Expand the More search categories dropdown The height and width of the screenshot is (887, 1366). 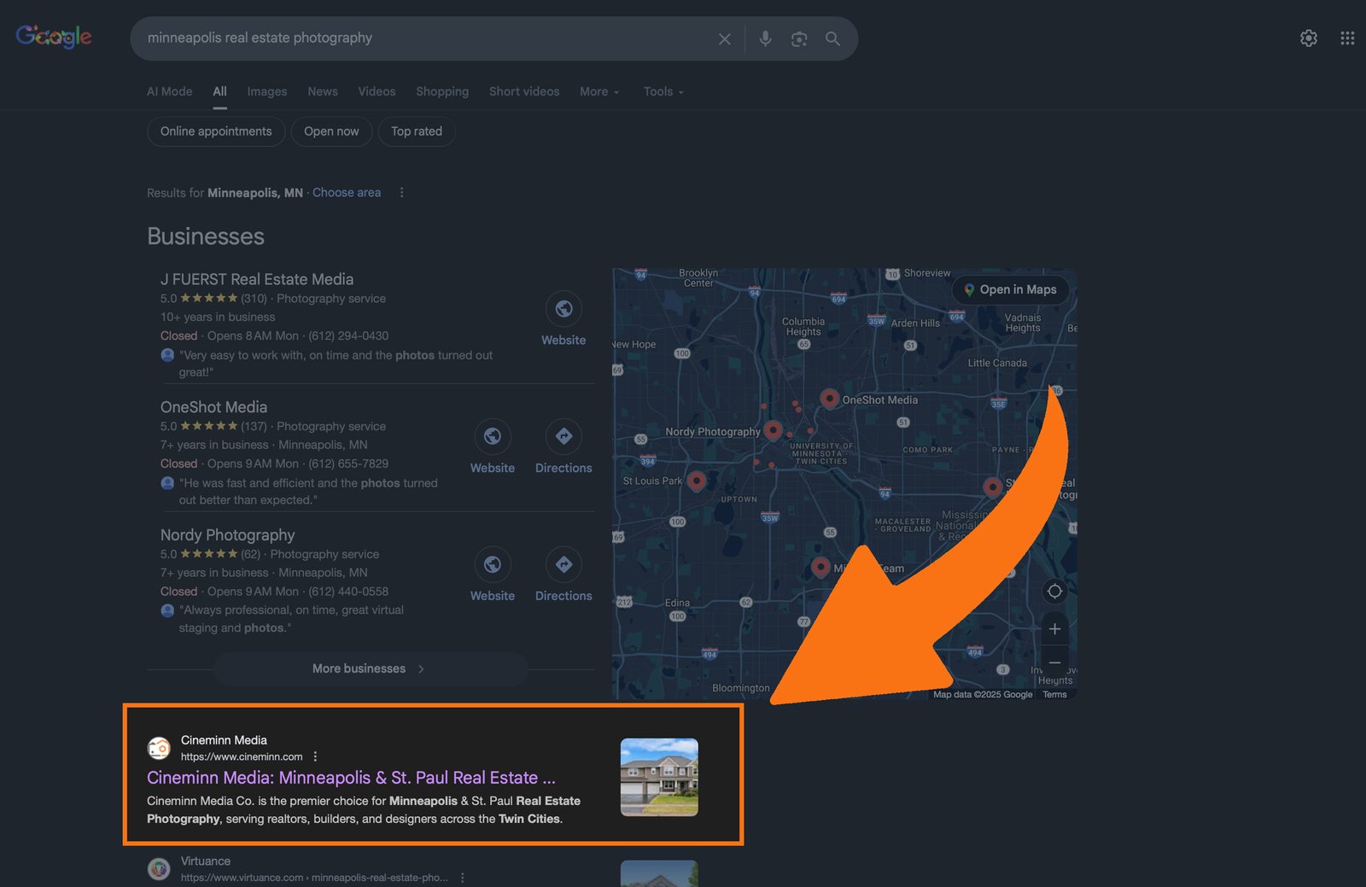pos(599,92)
